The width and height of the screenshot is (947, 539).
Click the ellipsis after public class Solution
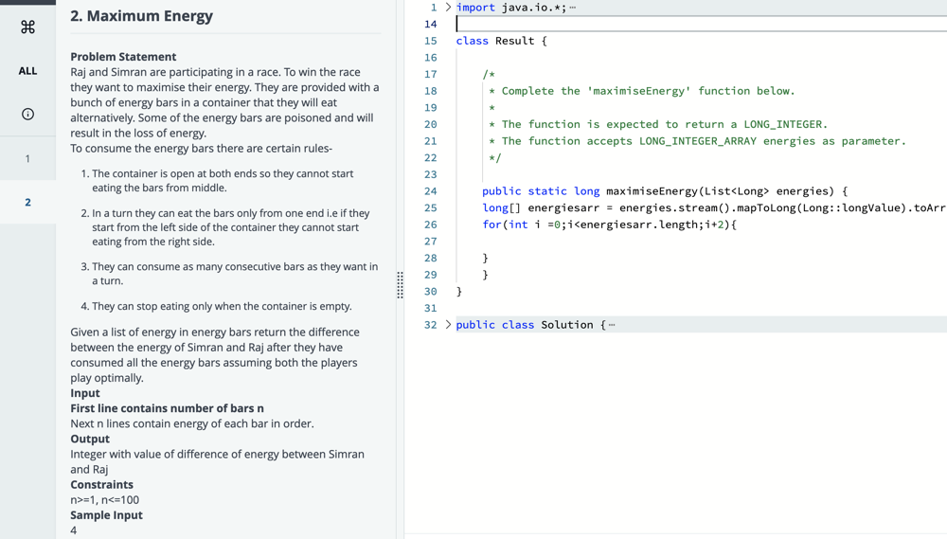(612, 325)
